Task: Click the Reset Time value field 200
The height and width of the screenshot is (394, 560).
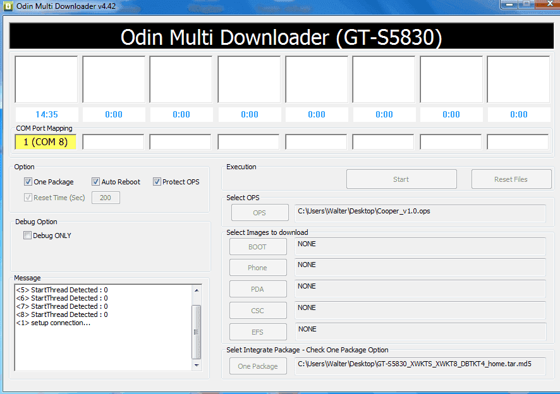Action: coord(106,198)
